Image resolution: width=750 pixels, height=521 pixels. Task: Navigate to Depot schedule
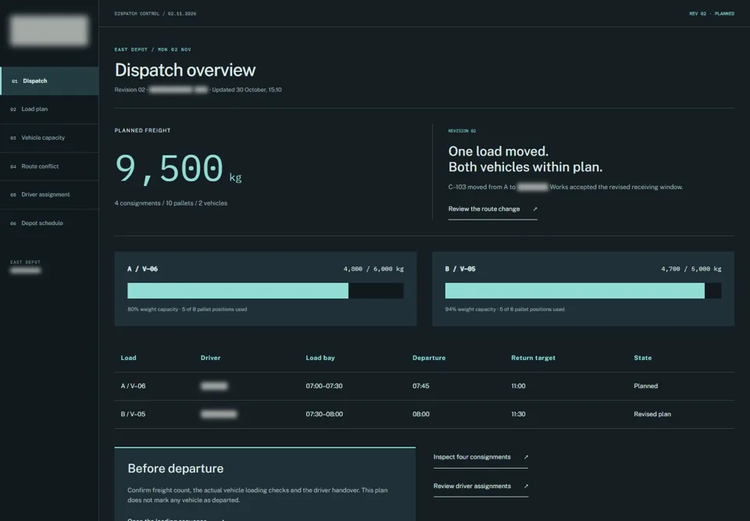click(49, 223)
